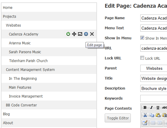The height and width of the screenshot is (128, 167).
Task: Click the Page Contents field label
Action: pos(118,108)
